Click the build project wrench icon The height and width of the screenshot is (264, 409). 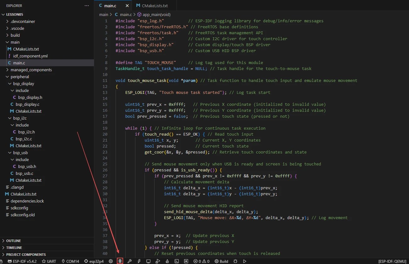(x=129, y=261)
